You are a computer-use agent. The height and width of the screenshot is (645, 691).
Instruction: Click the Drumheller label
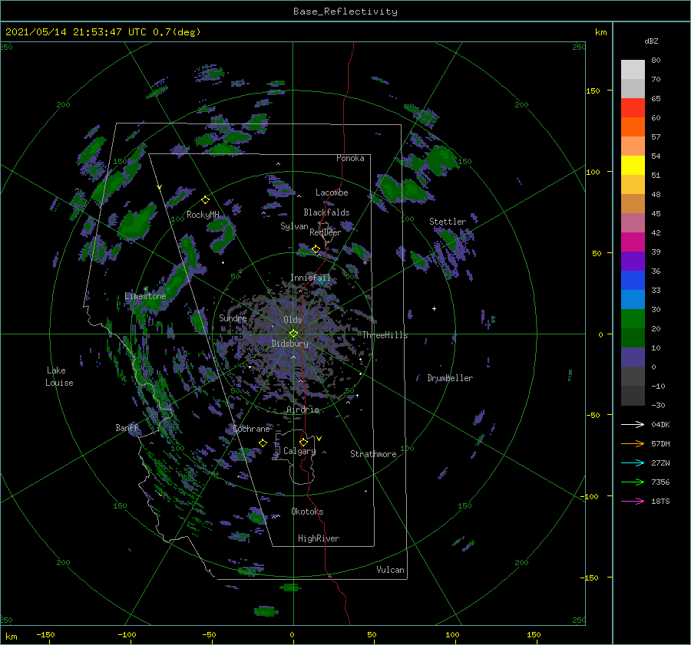[x=450, y=378]
